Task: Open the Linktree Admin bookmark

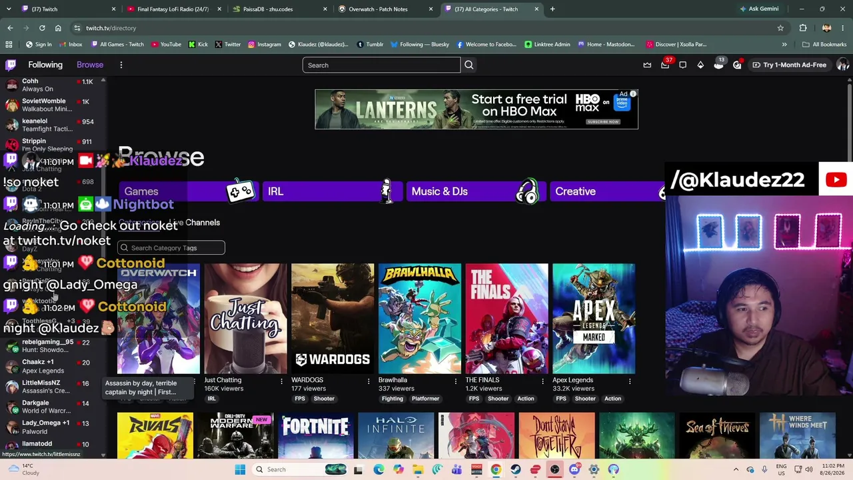Action: pyautogui.click(x=547, y=45)
